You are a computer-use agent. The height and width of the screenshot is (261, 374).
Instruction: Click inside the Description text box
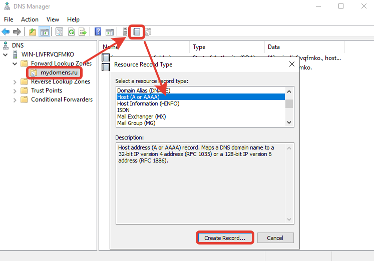(205, 183)
